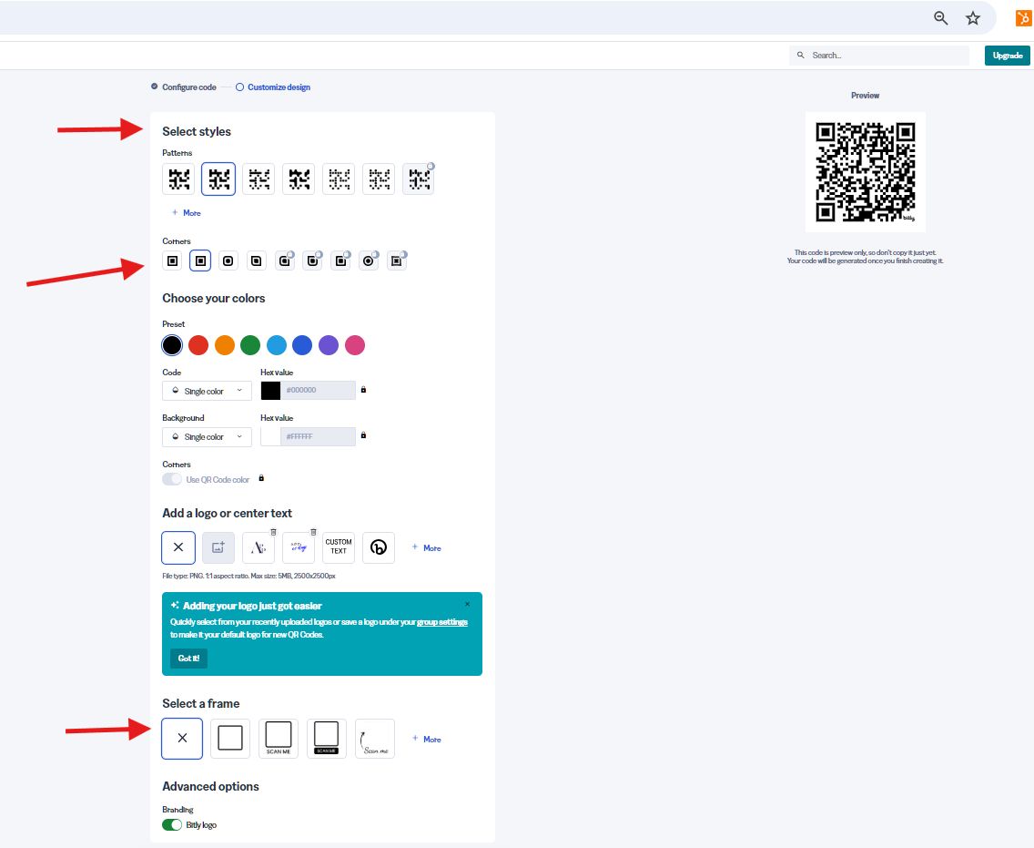Toggle the Bitly logo branding switch

[172, 825]
